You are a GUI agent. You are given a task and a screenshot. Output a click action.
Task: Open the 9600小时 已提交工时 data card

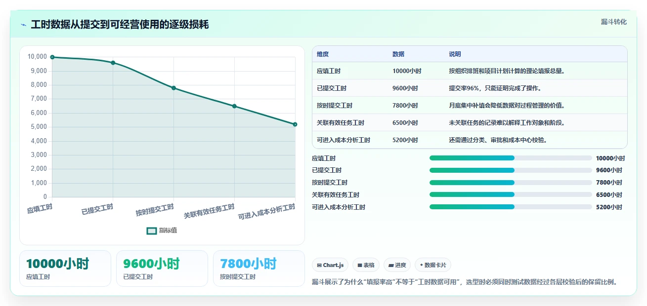click(x=162, y=268)
